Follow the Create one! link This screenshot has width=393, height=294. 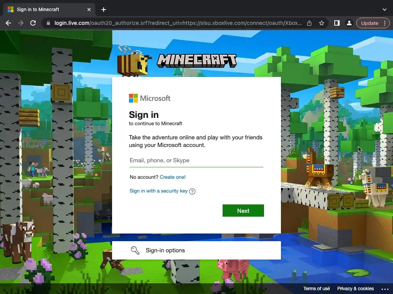[x=172, y=177]
